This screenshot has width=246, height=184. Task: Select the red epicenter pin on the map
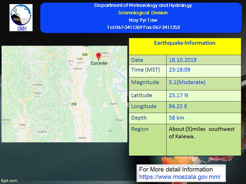pyautogui.click(x=98, y=56)
